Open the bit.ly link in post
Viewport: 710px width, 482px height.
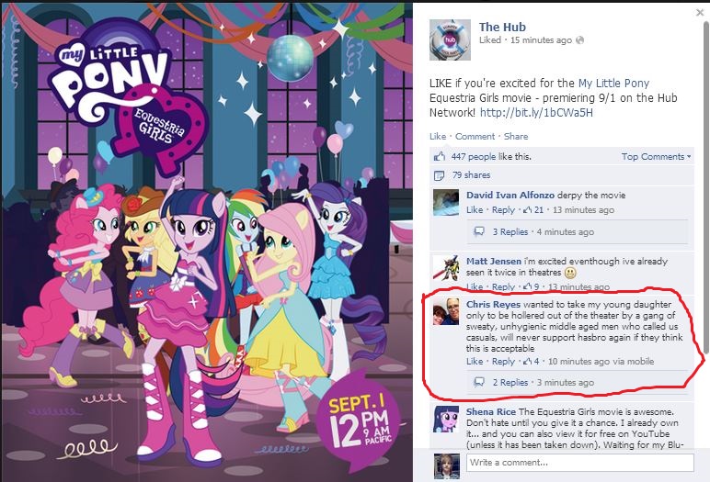(x=536, y=112)
